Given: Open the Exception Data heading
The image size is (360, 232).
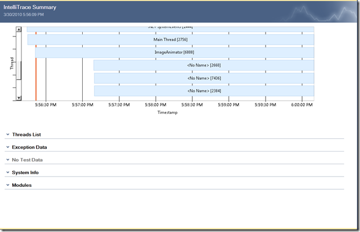Looking at the screenshot, I should (30, 147).
